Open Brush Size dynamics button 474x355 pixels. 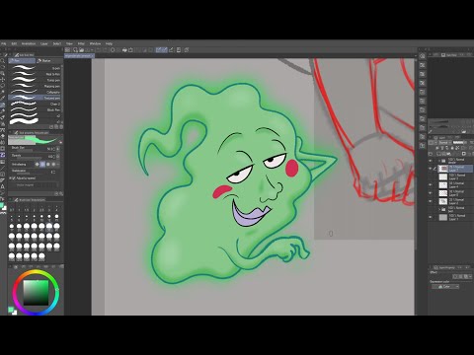coord(58,149)
